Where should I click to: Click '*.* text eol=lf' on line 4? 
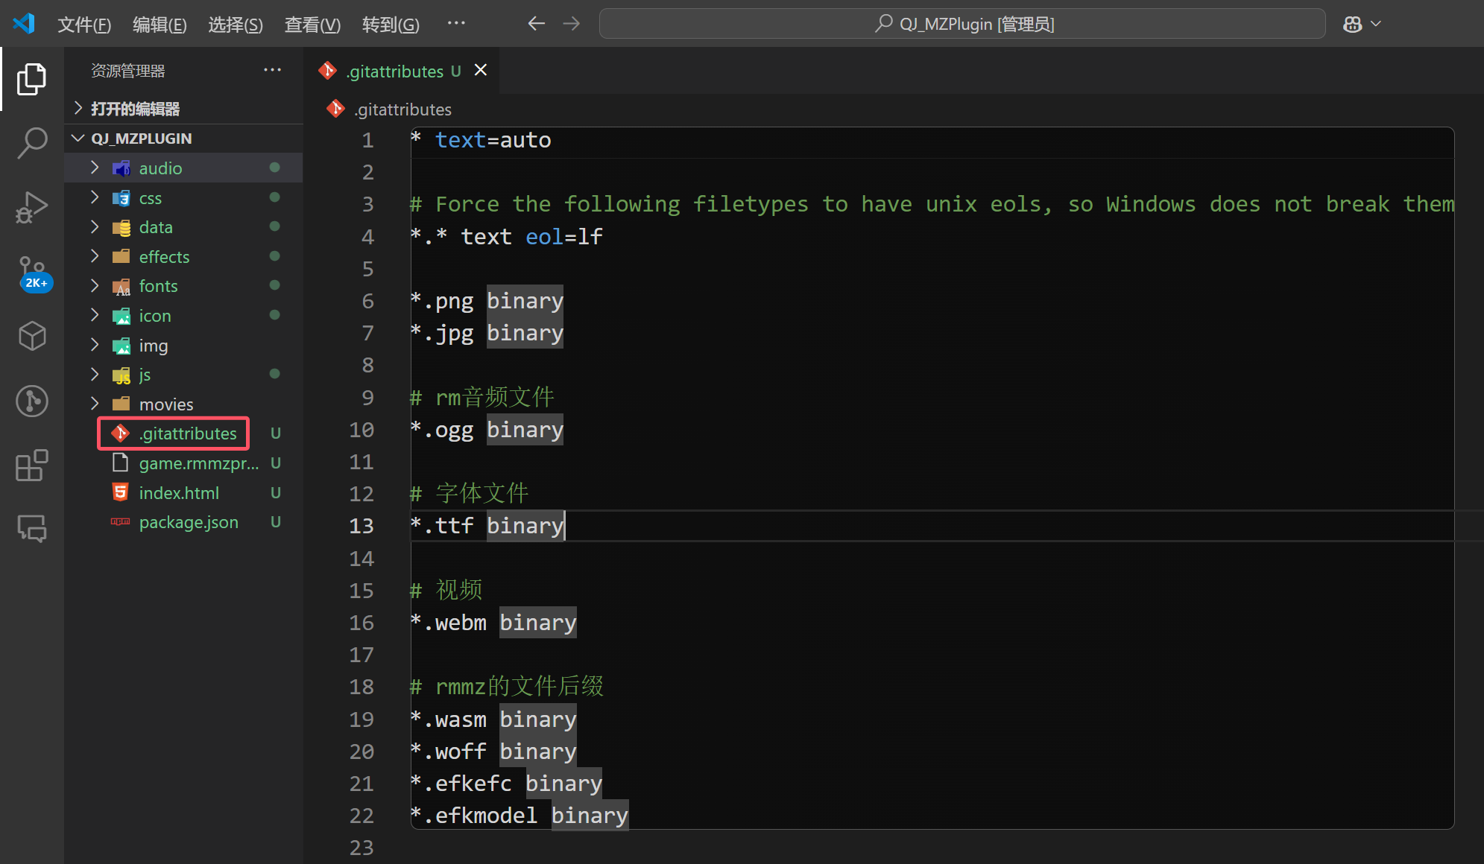point(506,237)
